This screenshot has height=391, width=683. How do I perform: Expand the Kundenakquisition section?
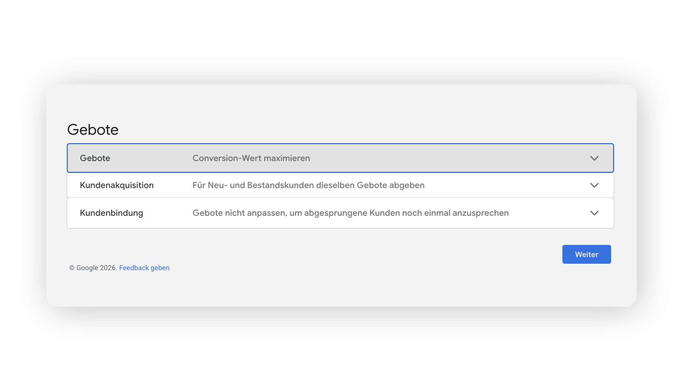click(x=340, y=185)
